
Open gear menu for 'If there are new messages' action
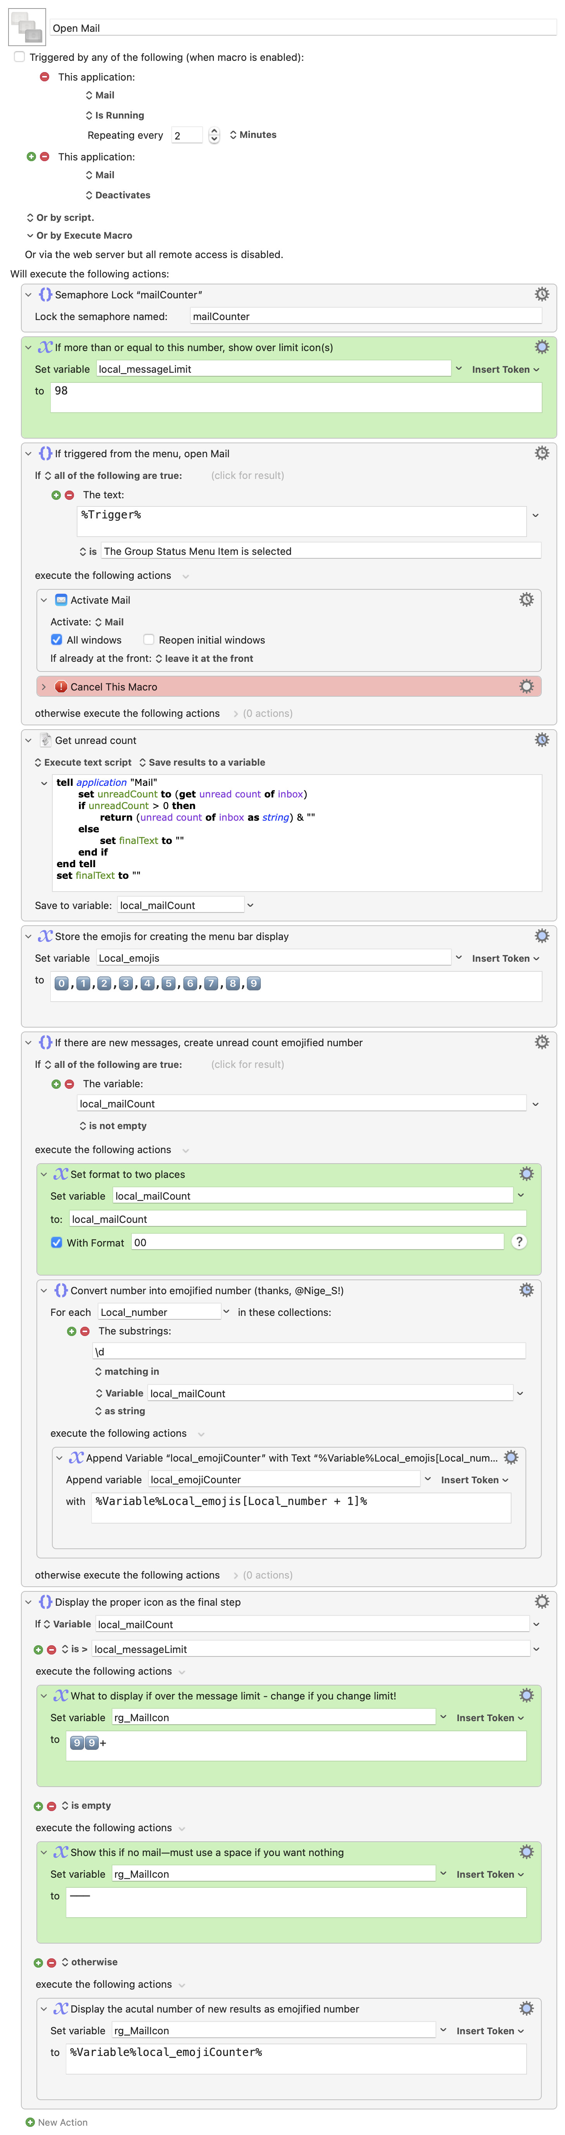coord(542,1042)
